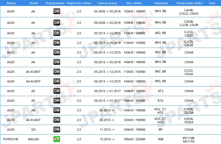221x144 pixels.
Task: Click the Lata produkcji column header
Action: click(107, 3)
